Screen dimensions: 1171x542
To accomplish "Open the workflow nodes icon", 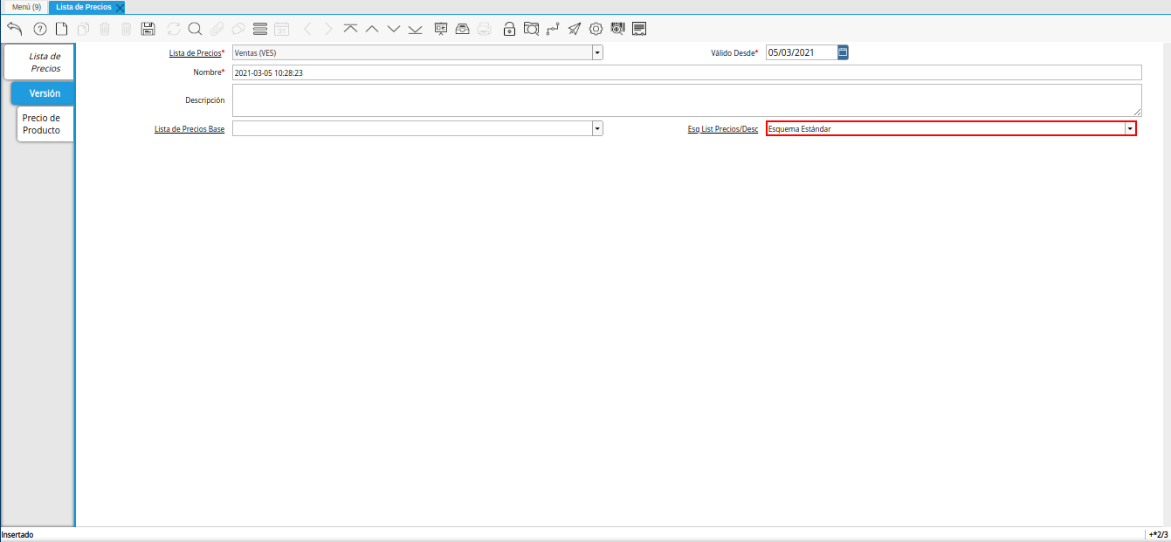I will (553, 29).
